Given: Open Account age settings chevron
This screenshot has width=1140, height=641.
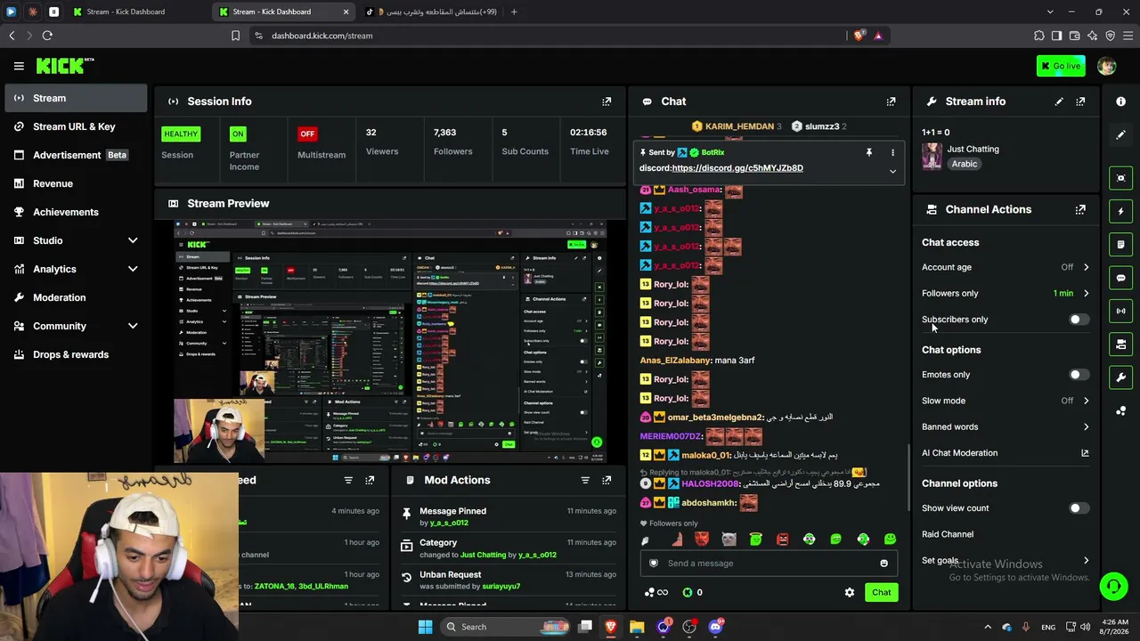Looking at the screenshot, I should coord(1086,267).
